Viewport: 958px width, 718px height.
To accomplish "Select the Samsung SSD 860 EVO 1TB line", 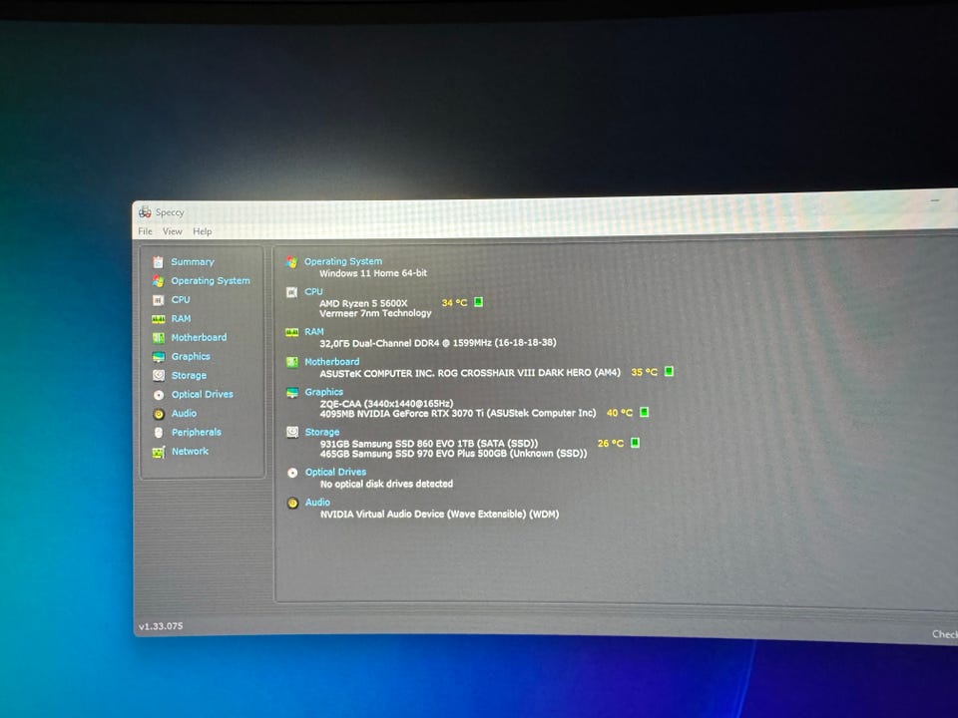I will 429,443.
